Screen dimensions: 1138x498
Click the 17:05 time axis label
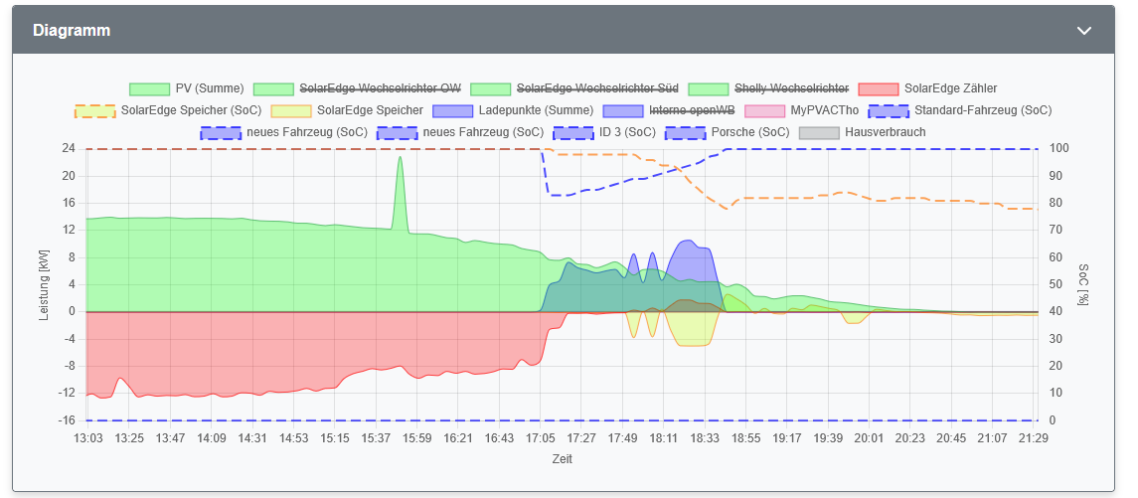(540, 439)
